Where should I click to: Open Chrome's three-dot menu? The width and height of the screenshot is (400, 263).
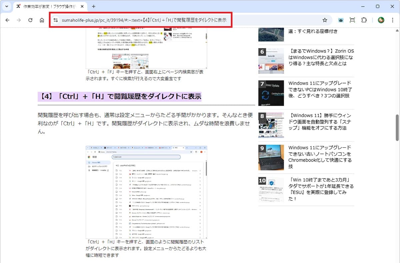(393, 20)
